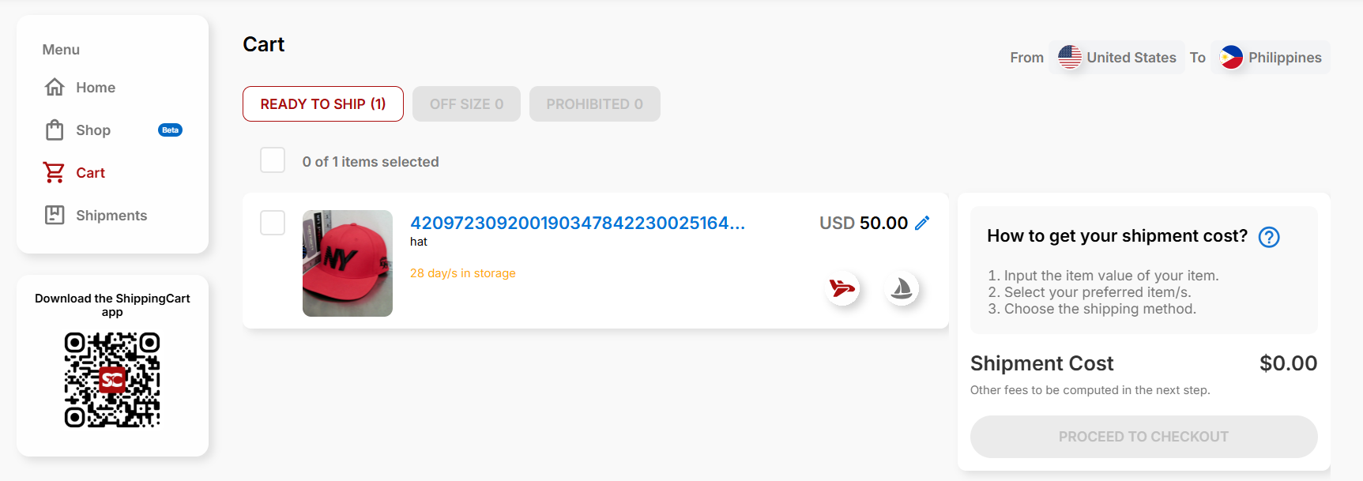Click the Beta badge beside Shop
The image size is (1363, 481).
(170, 130)
